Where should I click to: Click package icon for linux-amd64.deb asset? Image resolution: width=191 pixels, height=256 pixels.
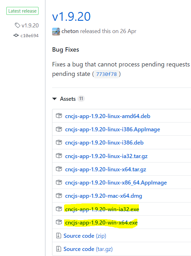point(59,116)
